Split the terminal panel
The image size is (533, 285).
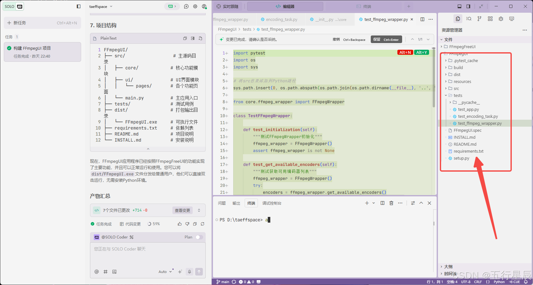pyautogui.click(x=382, y=203)
